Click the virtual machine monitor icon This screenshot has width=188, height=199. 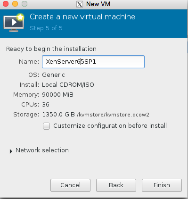click(14, 23)
